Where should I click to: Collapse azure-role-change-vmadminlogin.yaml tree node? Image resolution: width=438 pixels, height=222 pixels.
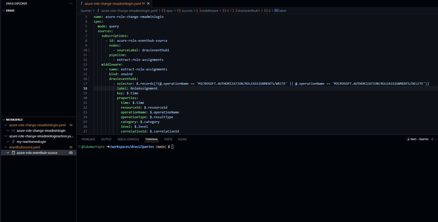6,125
